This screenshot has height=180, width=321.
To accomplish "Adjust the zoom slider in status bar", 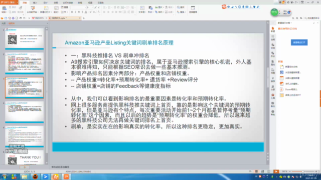I will (303, 171).
